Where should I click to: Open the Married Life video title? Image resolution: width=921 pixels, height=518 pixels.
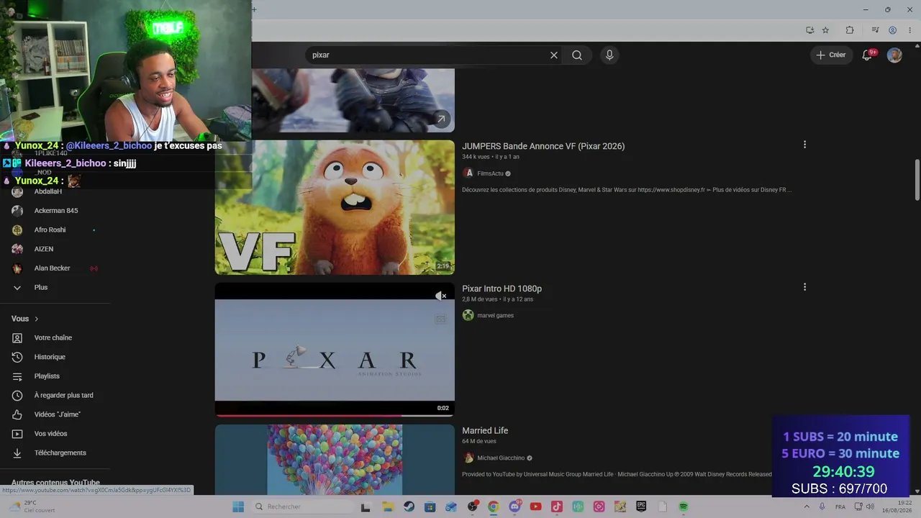(485, 431)
